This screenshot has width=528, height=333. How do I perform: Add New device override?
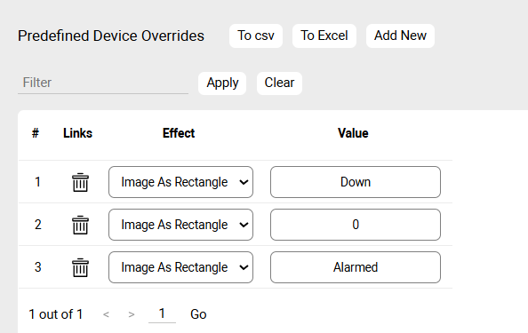pos(400,36)
